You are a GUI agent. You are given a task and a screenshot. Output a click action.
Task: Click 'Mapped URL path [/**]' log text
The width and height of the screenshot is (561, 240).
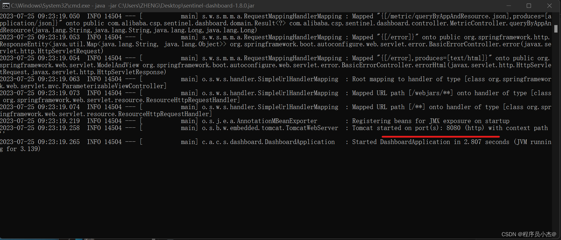(x=388, y=107)
